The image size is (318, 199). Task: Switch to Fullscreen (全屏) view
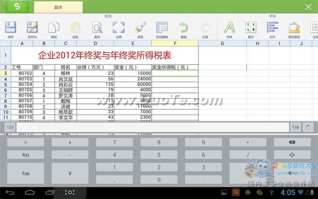point(119,28)
